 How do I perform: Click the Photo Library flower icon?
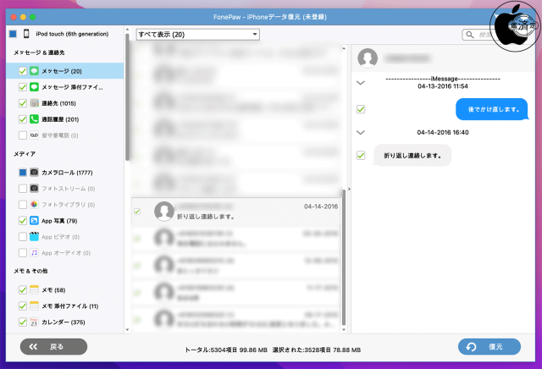pyautogui.click(x=34, y=205)
